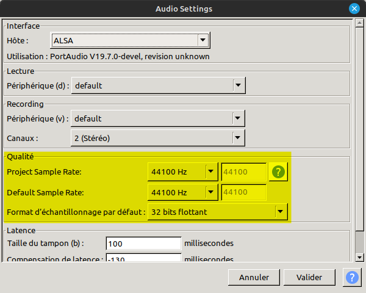
Task: Open the Default Sample Rate dropdown
Action: (x=182, y=192)
